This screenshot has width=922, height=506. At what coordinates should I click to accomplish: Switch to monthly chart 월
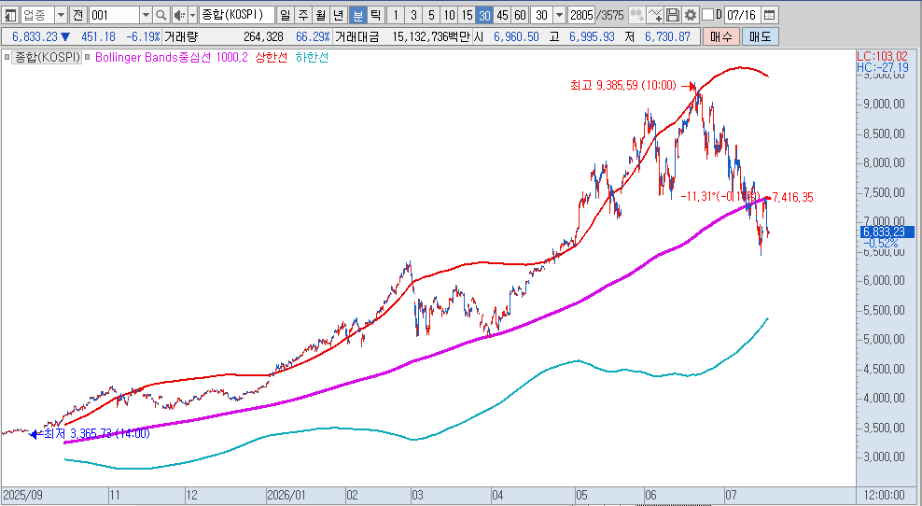[x=320, y=15]
